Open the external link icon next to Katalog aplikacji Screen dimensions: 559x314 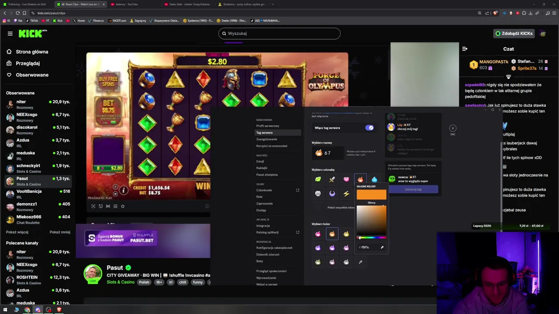(x=298, y=232)
